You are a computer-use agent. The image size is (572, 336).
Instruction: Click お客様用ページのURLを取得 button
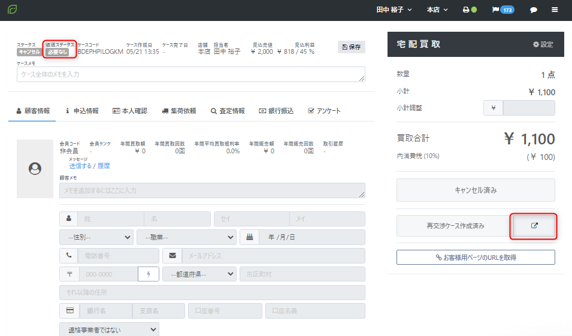pos(476,257)
